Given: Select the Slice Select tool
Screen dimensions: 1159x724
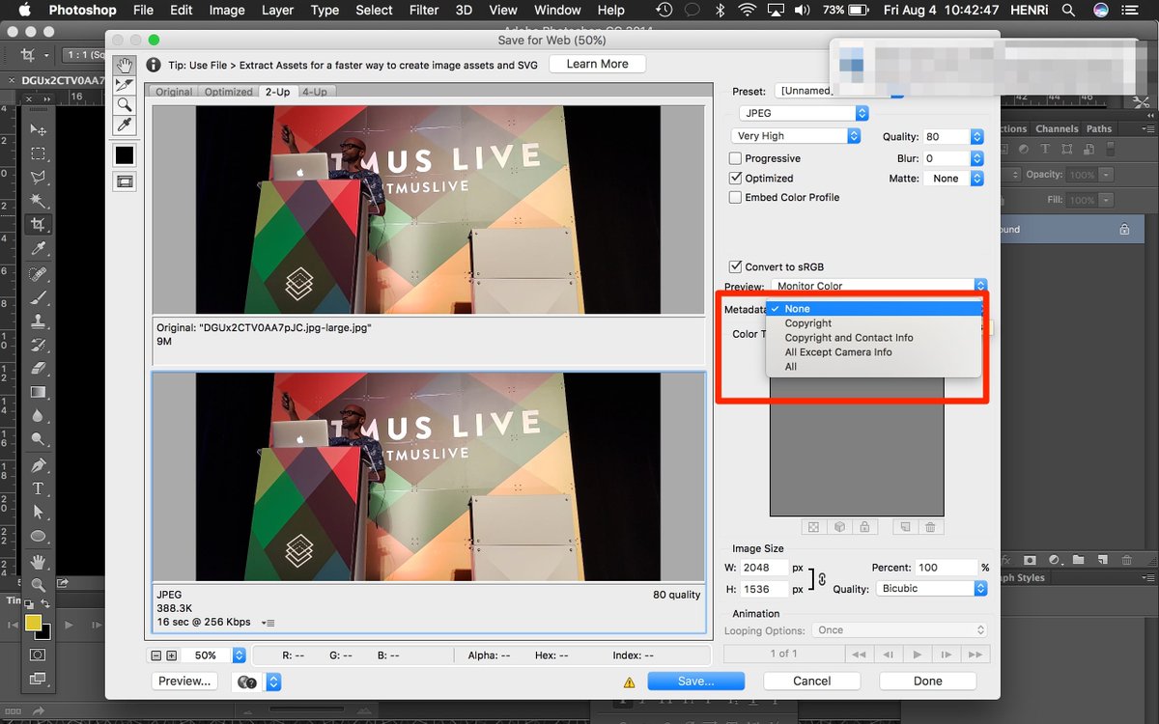Looking at the screenshot, I should coord(125,85).
